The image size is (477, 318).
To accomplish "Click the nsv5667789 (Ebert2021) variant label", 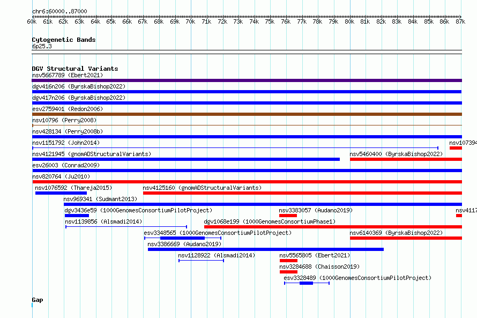I will tap(68, 75).
